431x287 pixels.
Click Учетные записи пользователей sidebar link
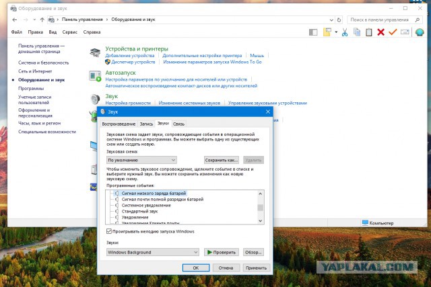coord(34,99)
